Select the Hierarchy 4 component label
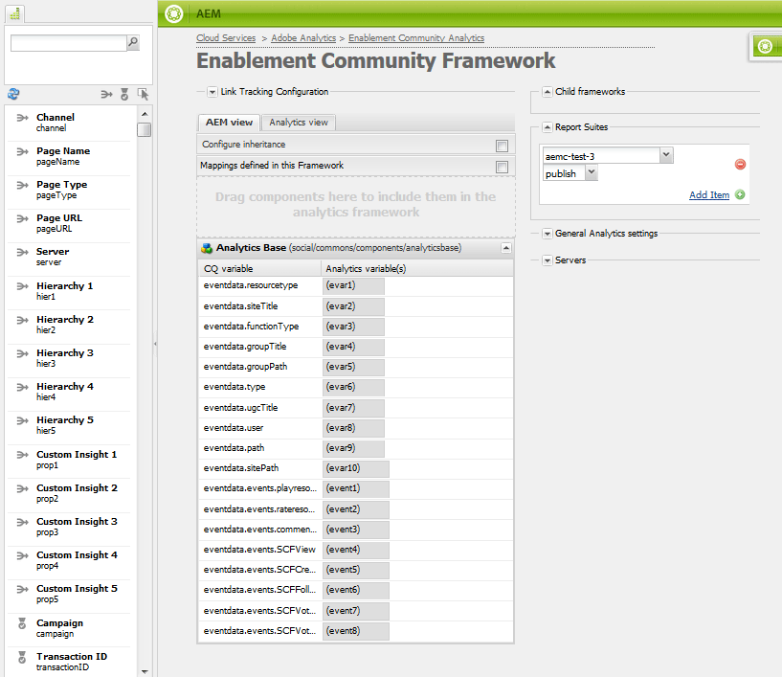This screenshot has width=782, height=677. [65, 387]
